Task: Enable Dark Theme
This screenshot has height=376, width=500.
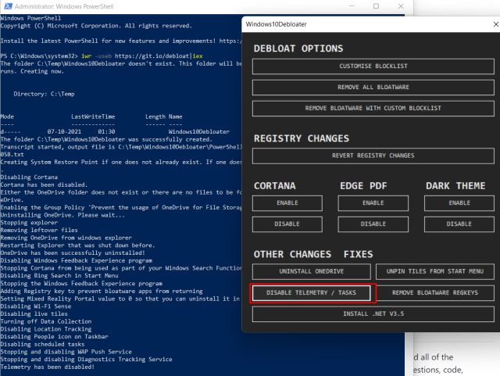Action: 459,203
